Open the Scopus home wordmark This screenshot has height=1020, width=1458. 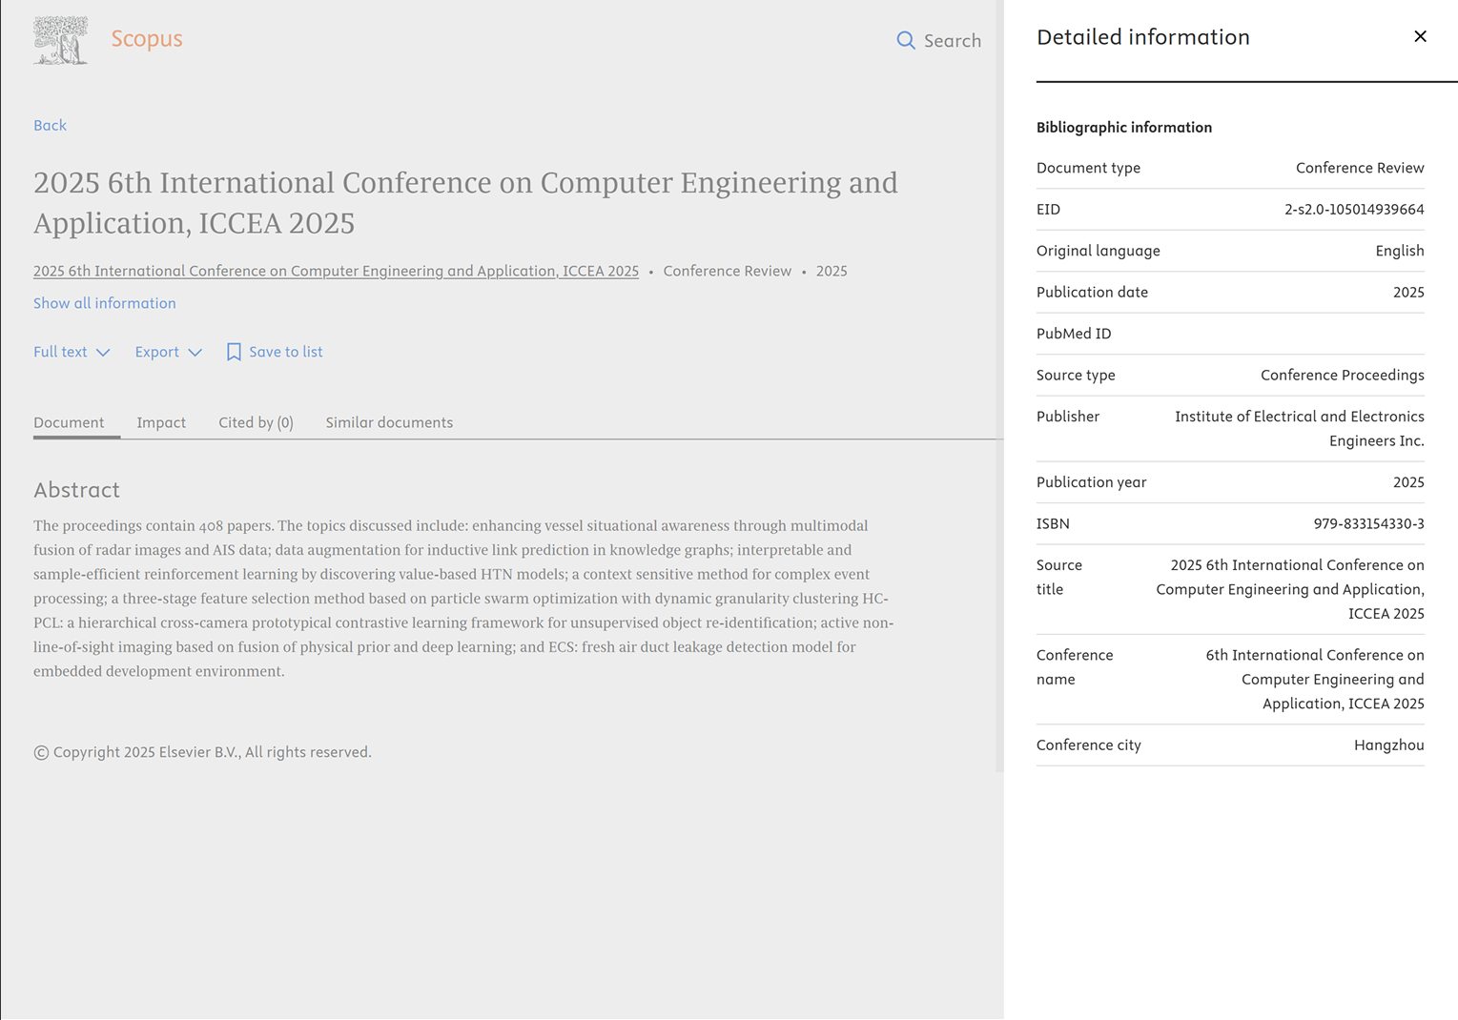pyautogui.click(x=146, y=39)
